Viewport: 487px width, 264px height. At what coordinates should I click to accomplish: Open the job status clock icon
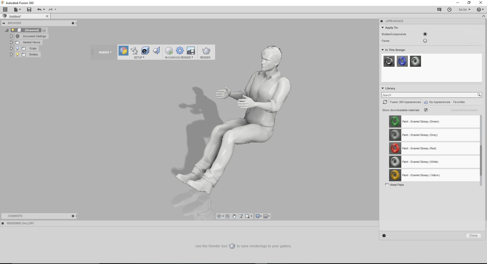pos(449,9)
